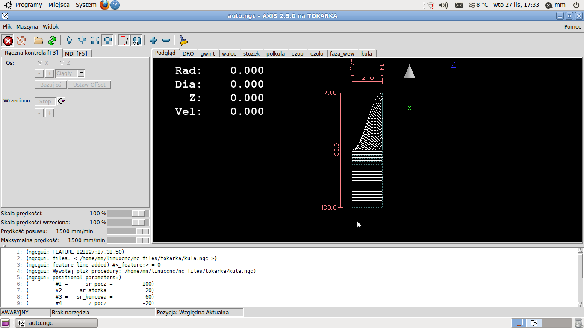The image size is (584, 328).
Task: Open the System menu in top panel
Action: pyautogui.click(x=86, y=5)
